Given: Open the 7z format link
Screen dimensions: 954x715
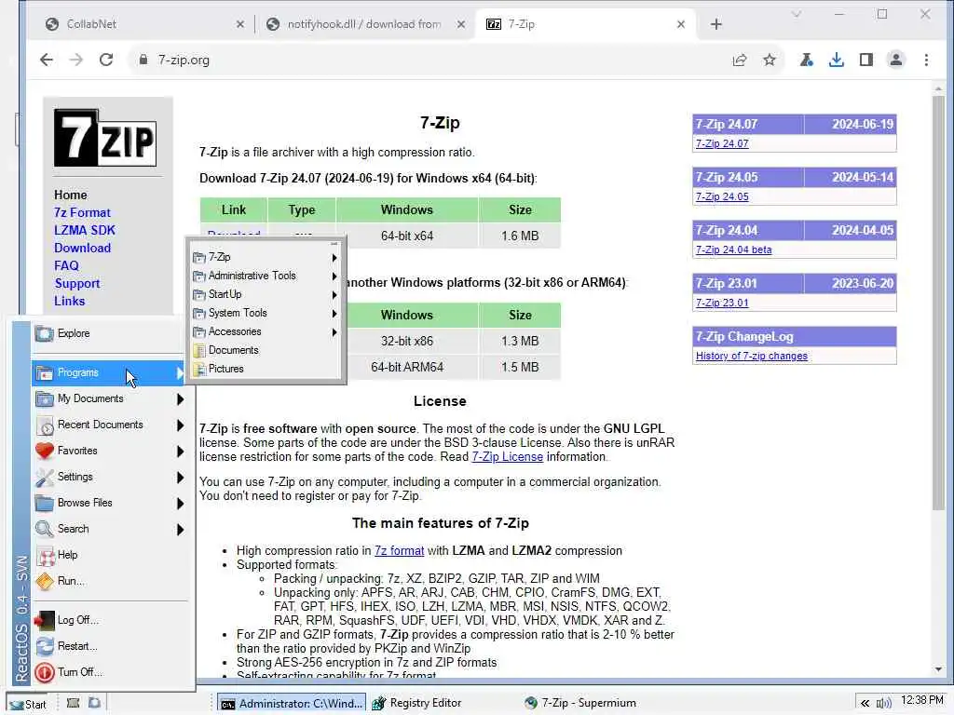Looking at the screenshot, I should pyautogui.click(x=399, y=551).
